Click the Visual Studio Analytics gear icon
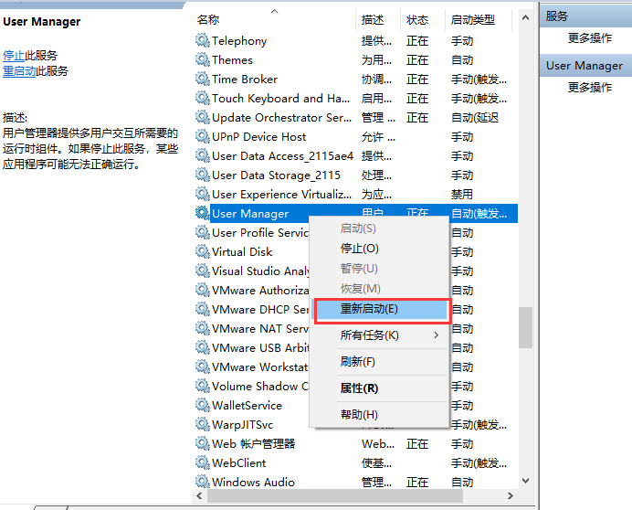 coord(203,271)
